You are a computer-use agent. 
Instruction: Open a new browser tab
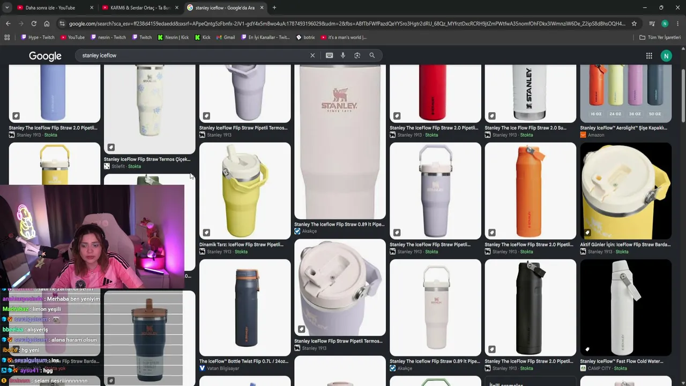(x=274, y=8)
